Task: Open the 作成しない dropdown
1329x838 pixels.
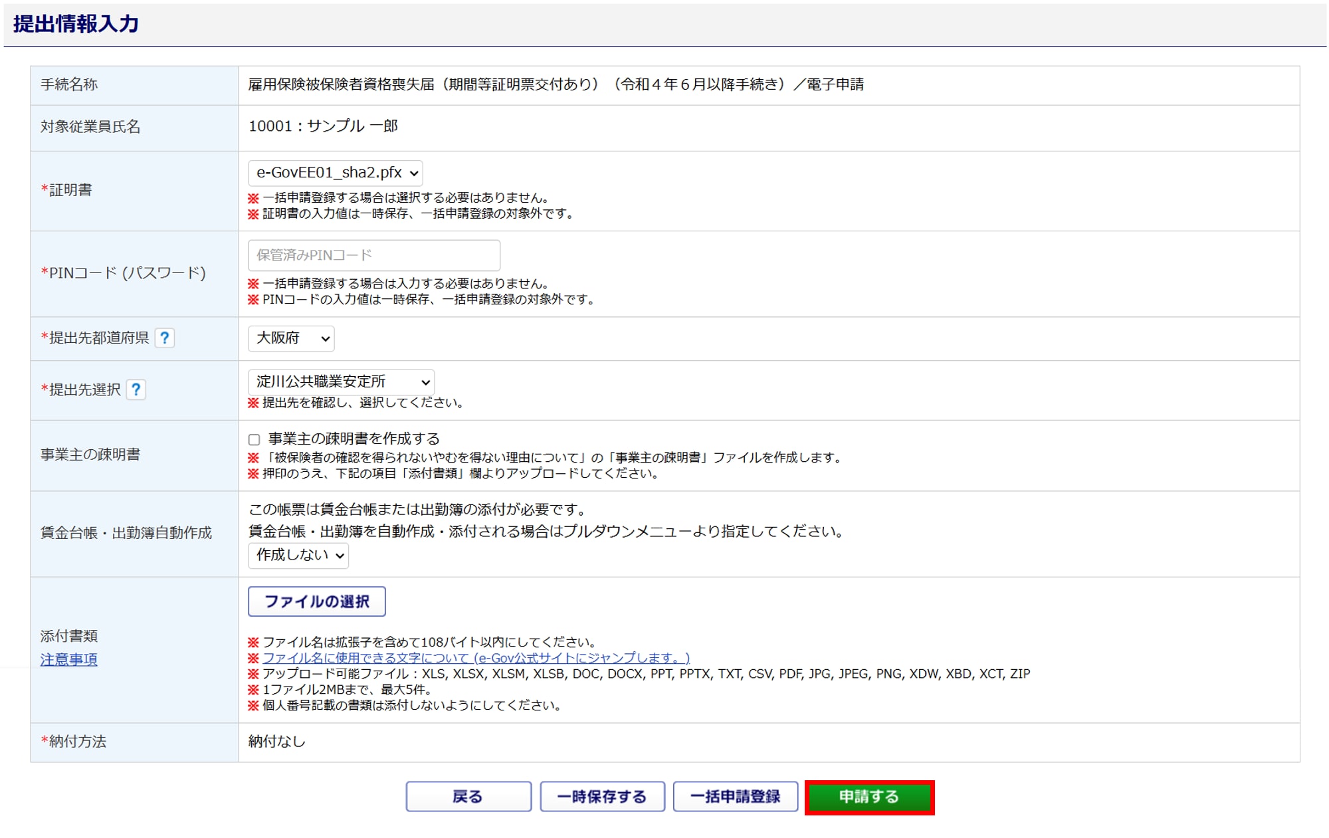Action: point(298,555)
